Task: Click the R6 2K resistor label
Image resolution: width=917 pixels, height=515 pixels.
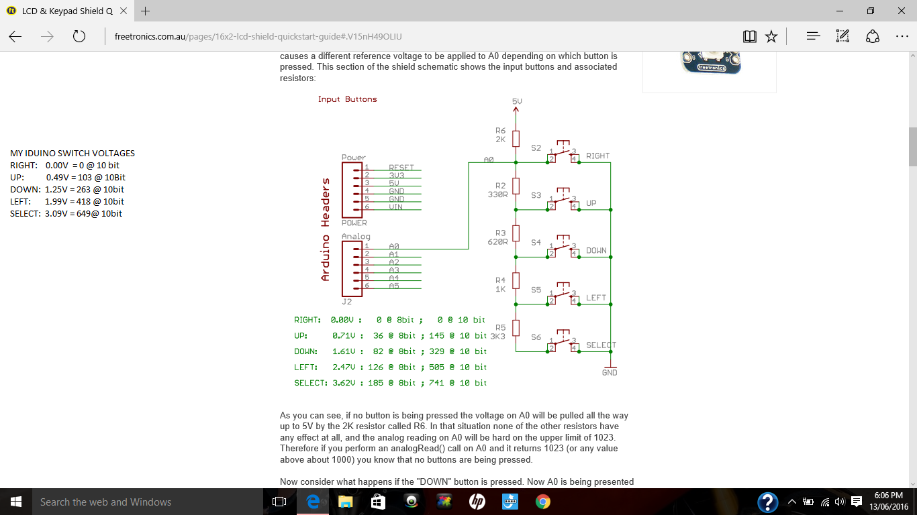Action: click(x=501, y=135)
